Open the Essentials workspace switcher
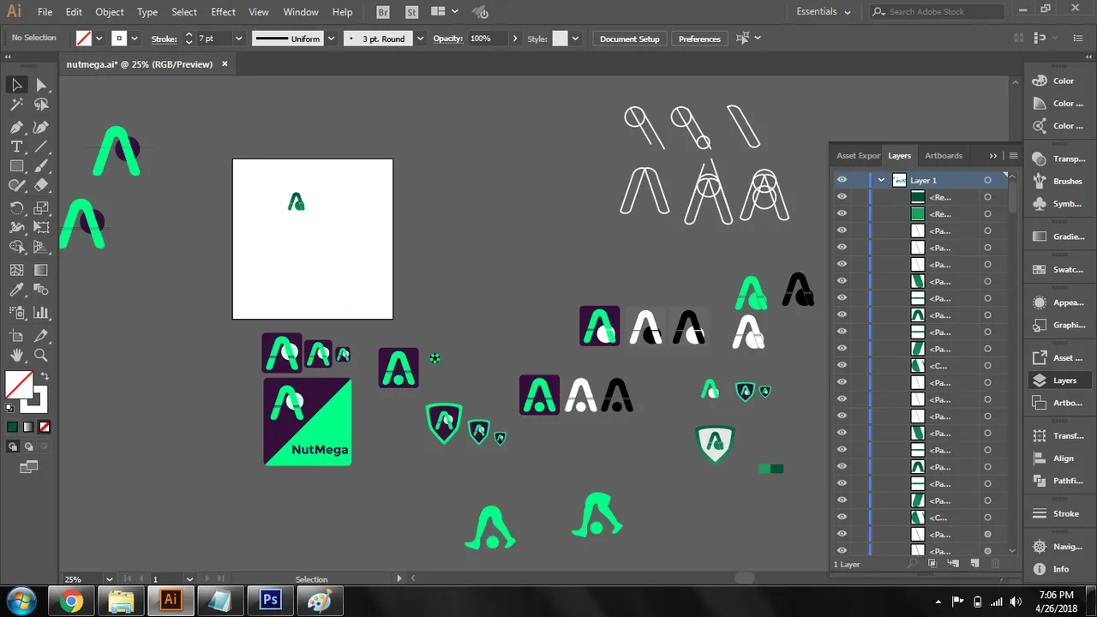1097x617 pixels. pyautogui.click(x=824, y=12)
